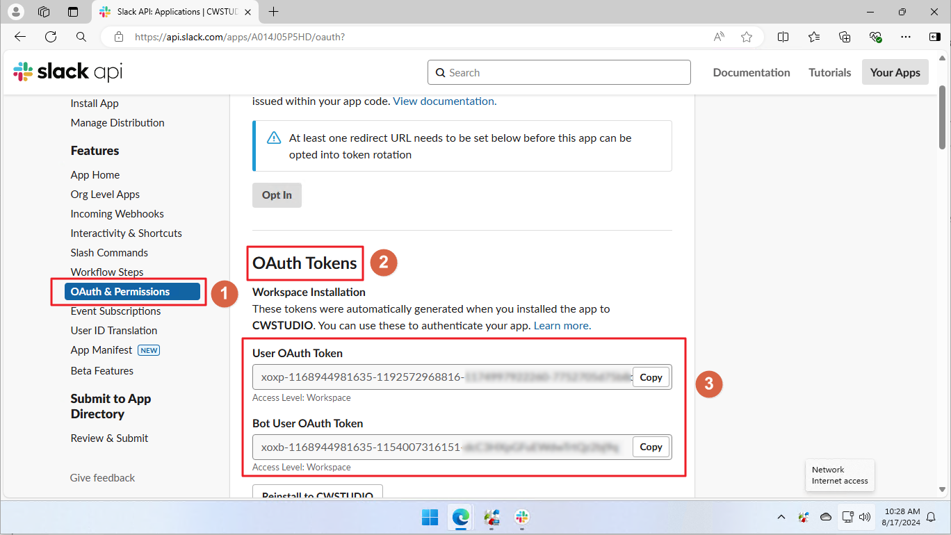Open a new browser tab
Image resolution: width=951 pixels, height=535 pixels.
click(274, 12)
